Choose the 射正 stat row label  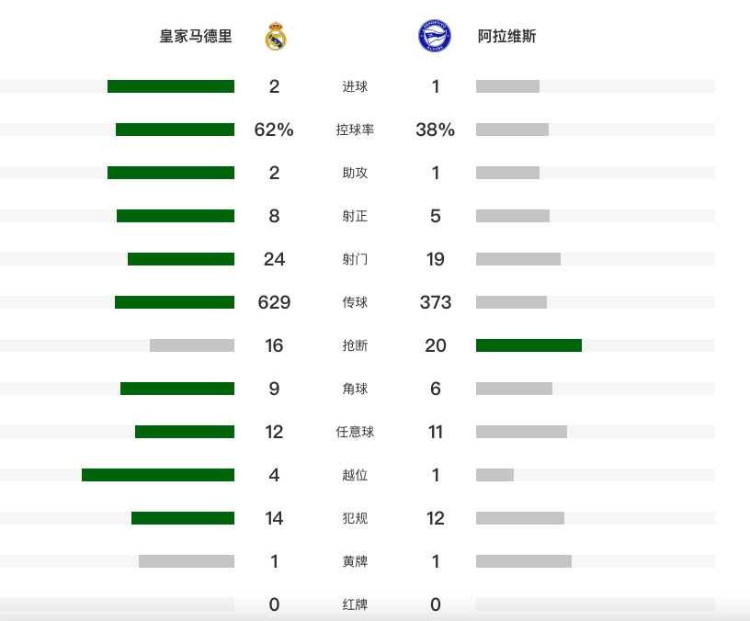point(355,216)
